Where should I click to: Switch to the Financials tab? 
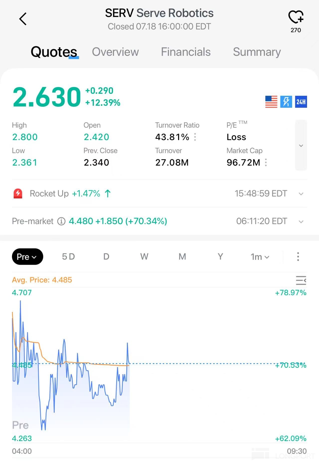[x=186, y=52]
